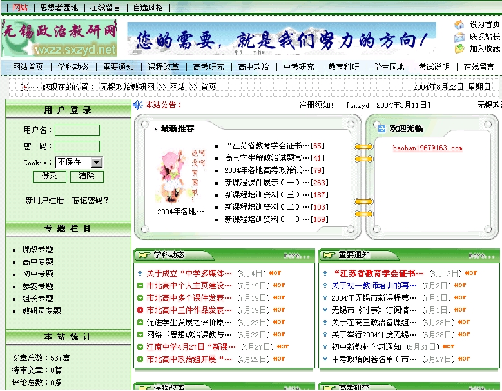Click the 设为首页 home icon
502x391 pixels.
pos(459,25)
